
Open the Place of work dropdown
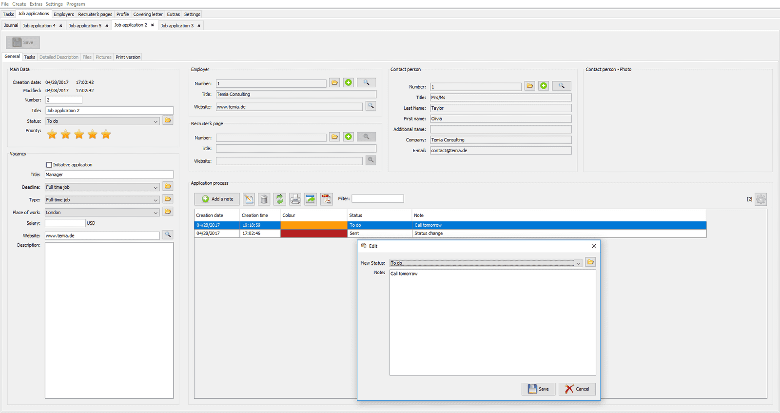click(x=156, y=213)
